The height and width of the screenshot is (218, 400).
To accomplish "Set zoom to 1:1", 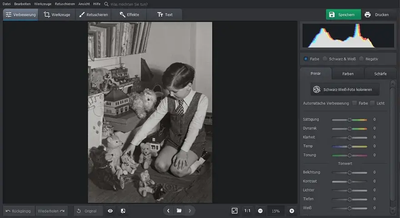I will 247,211.
